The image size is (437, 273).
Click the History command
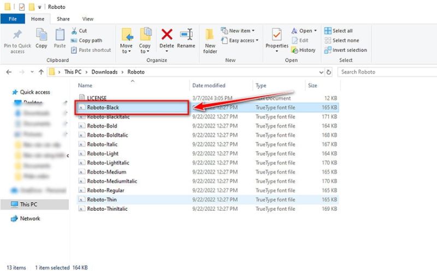tap(303, 50)
